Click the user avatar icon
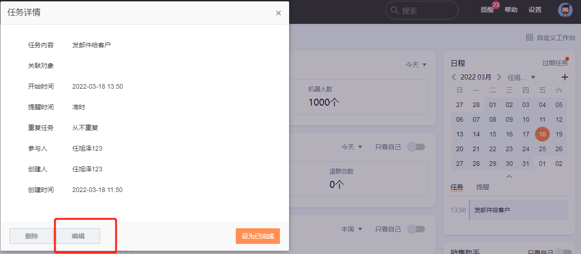Screen dimensions: 581x254 (565, 10)
